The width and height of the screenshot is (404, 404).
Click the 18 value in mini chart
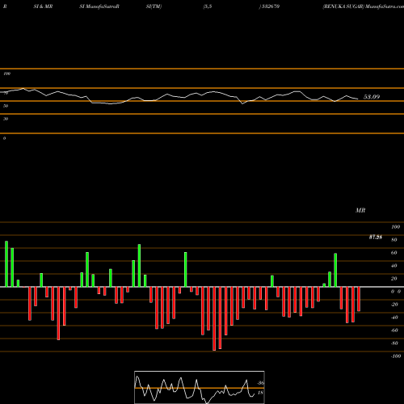click(260, 393)
